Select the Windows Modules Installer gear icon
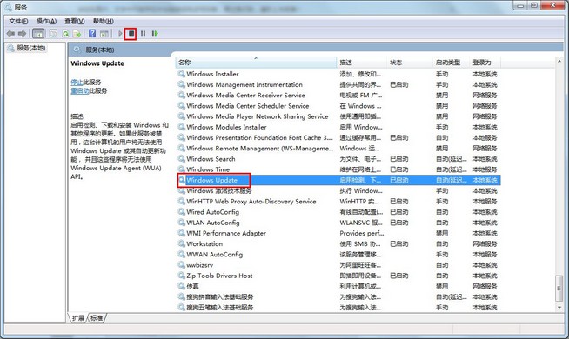The height and width of the screenshot is (339, 569). coord(181,127)
